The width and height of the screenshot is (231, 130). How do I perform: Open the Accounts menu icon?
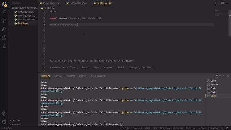click(4, 113)
